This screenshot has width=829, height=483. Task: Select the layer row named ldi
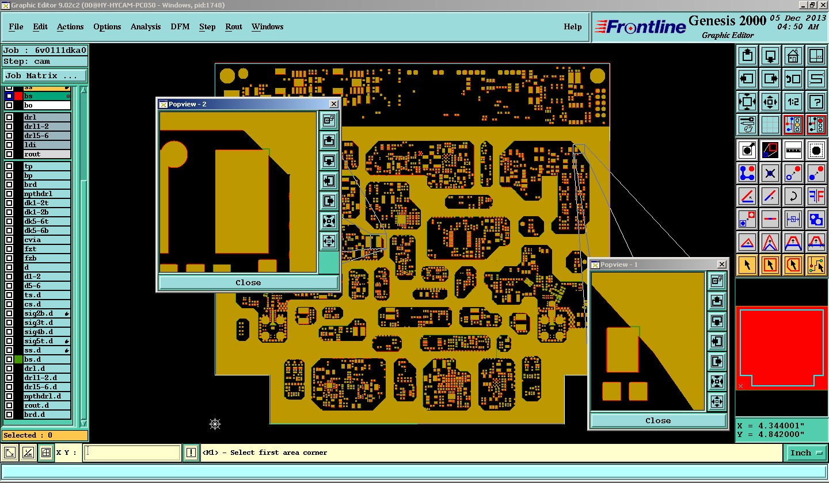tap(47, 145)
